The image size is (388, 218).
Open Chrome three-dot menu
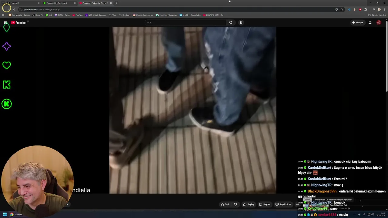pyautogui.click(x=385, y=9)
